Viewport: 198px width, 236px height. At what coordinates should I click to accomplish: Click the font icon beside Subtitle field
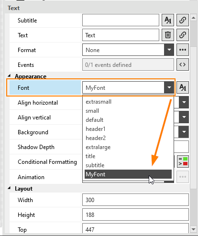pyautogui.click(x=168, y=20)
